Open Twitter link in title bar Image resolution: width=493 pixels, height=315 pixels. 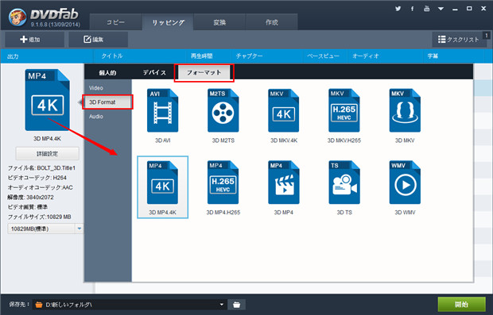click(398, 9)
